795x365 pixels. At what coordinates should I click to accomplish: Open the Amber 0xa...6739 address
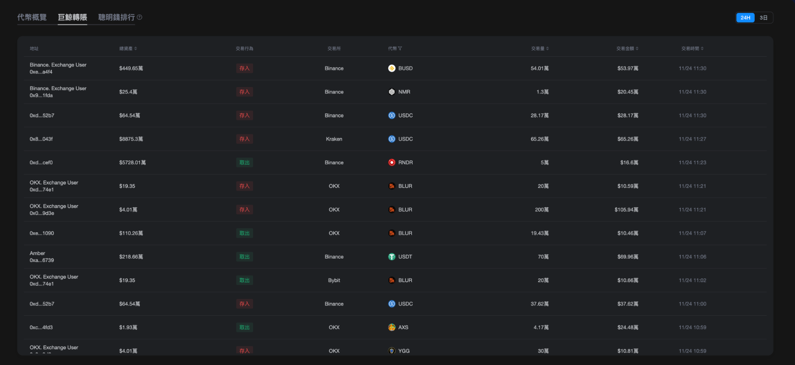pyautogui.click(x=42, y=257)
